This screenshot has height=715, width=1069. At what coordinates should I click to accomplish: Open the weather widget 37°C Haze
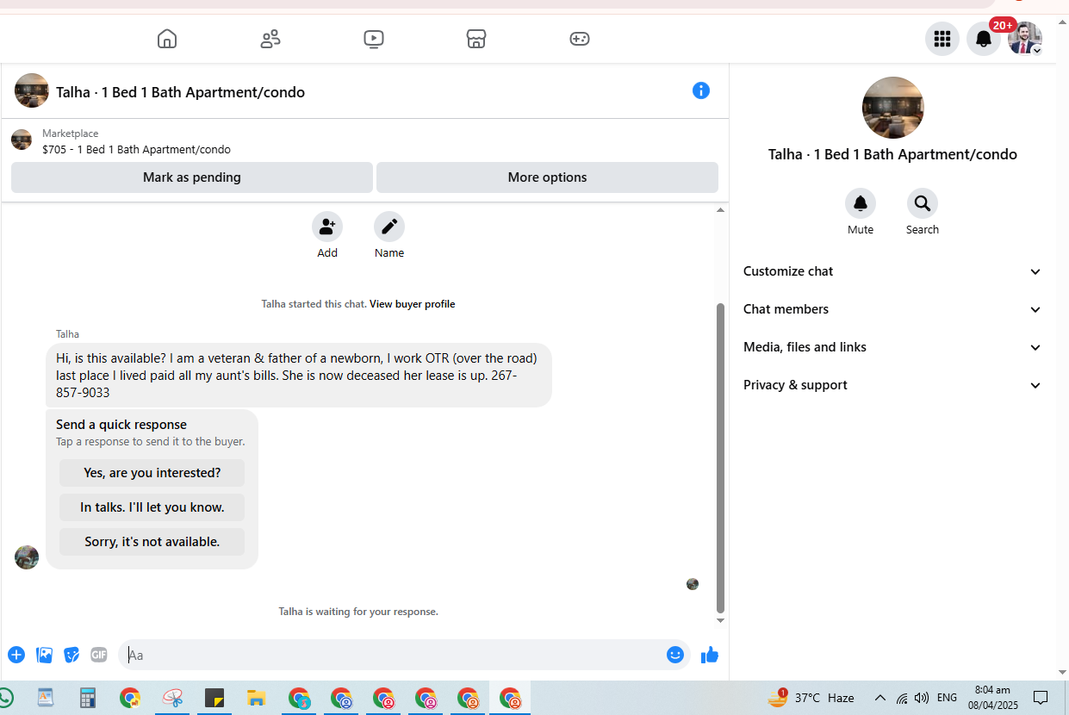(811, 698)
